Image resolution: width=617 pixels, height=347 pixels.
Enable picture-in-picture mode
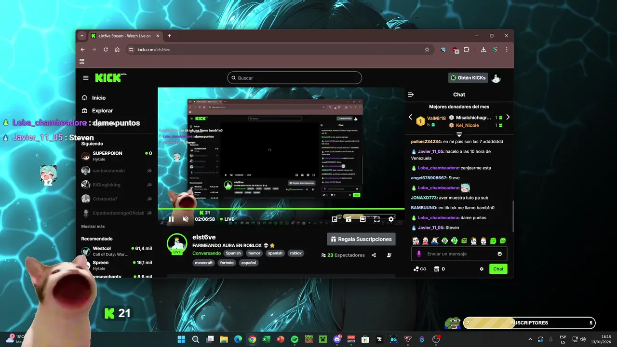pos(335,219)
